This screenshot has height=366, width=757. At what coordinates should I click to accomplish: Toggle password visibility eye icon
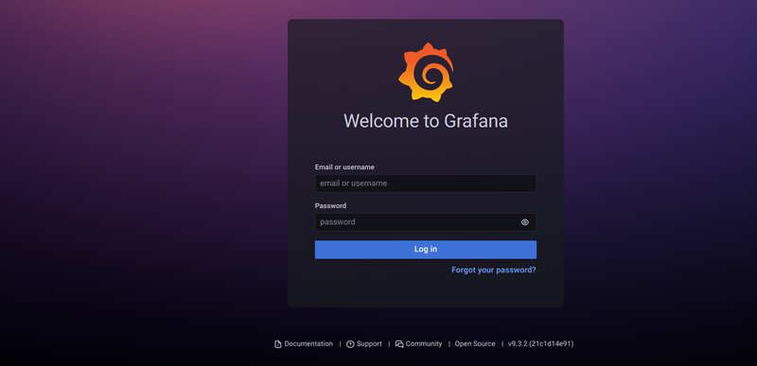525,222
